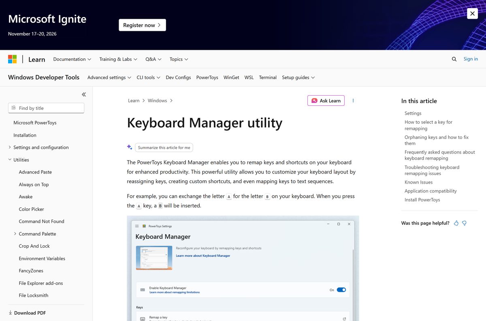486x321 pixels.
Task: Click the thumbs up feedback icon
Action: point(456,223)
